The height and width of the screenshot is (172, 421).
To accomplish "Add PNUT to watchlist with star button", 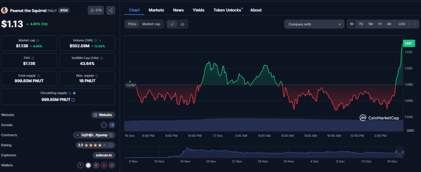I will 96,10.
